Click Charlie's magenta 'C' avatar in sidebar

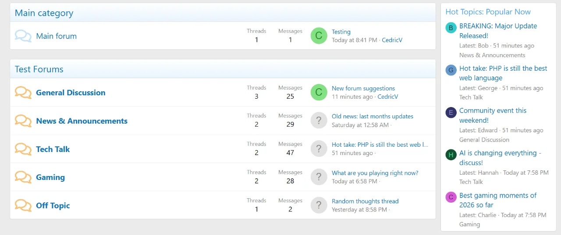tap(451, 197)
